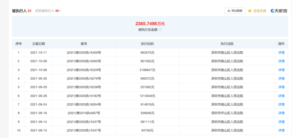This screenshot has height=138, width=292.
Task: Open 详情 for case 粤0305执16276号
Action: coord(281,79)
